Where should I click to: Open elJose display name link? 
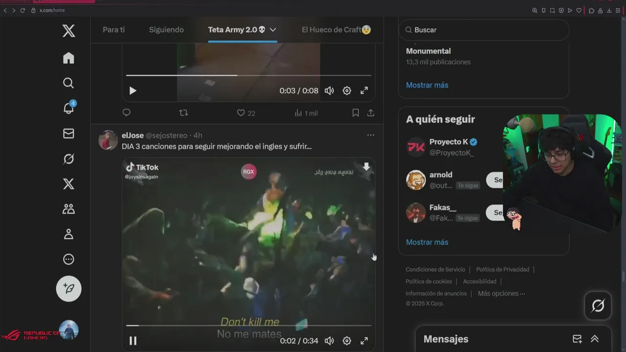point(133,135)
